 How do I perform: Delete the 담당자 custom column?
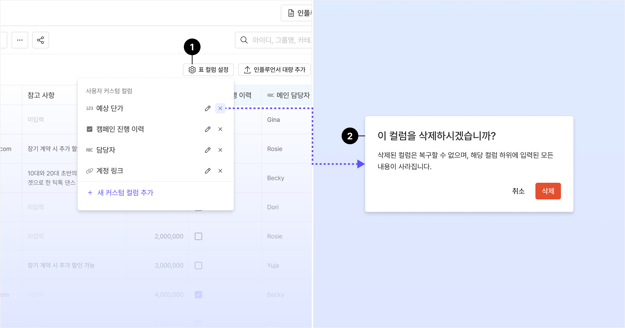coord(220,150)
